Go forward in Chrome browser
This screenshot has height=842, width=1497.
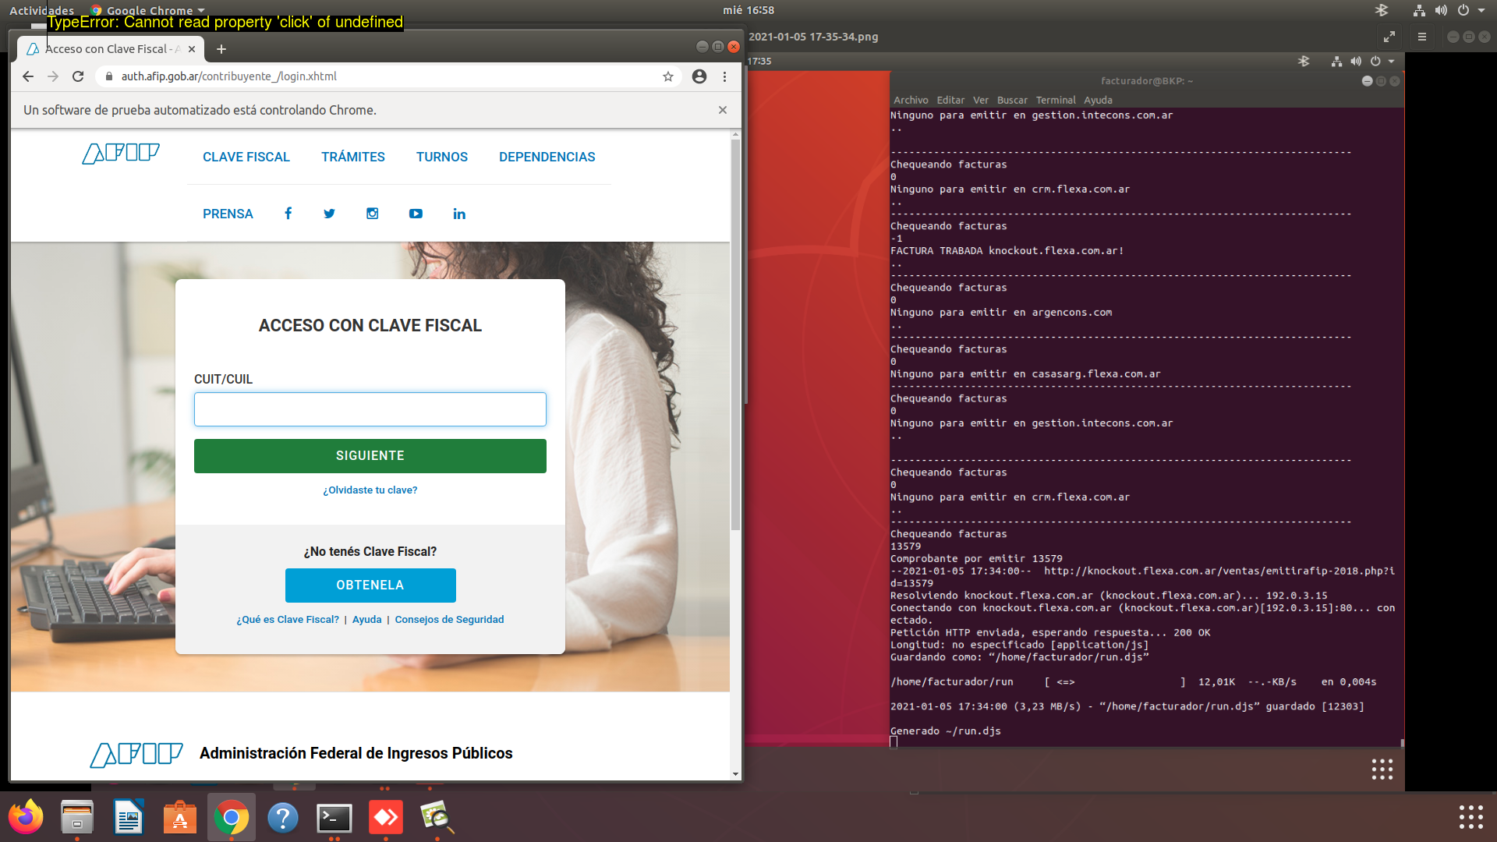[53, 76]
